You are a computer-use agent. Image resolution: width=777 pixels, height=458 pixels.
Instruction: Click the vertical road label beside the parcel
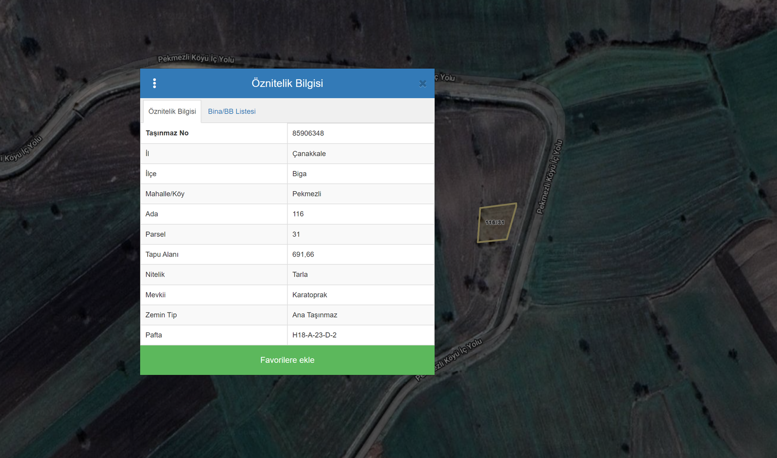point(549,177)
